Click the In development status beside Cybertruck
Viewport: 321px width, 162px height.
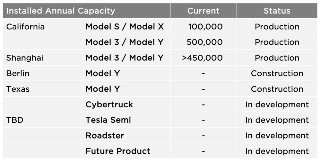point(277,104)
